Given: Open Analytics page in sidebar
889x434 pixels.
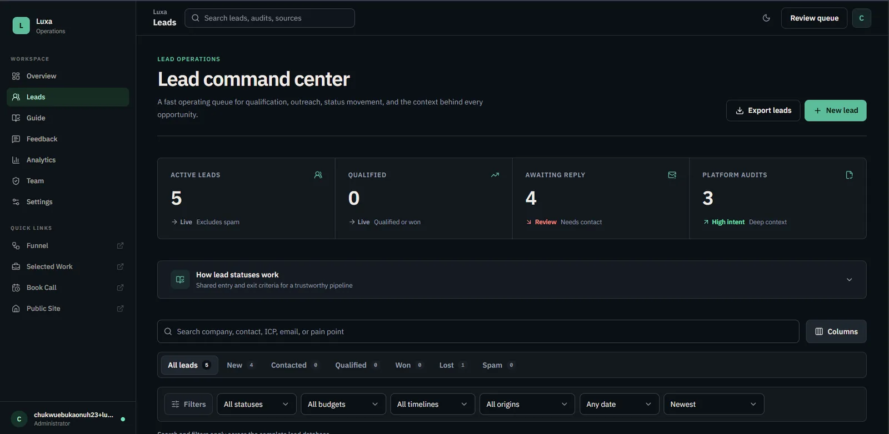Looking at the screenshot, I should (x=68, y=160).
